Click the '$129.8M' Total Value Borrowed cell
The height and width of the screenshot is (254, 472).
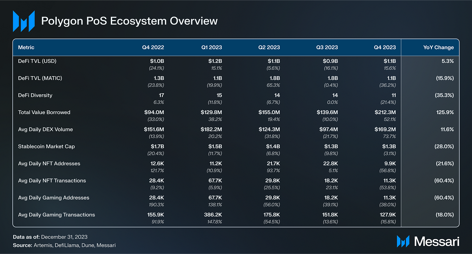point(211,112)
